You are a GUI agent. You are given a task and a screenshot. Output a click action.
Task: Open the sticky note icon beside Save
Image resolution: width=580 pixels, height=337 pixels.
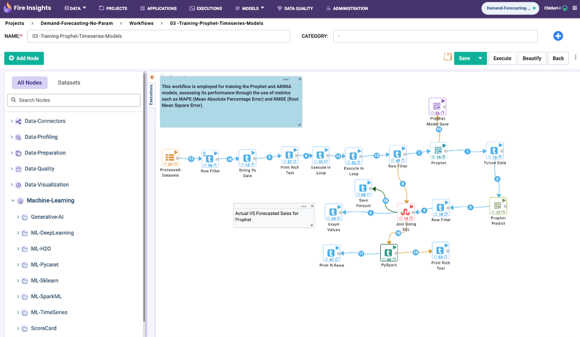point(447,57)
